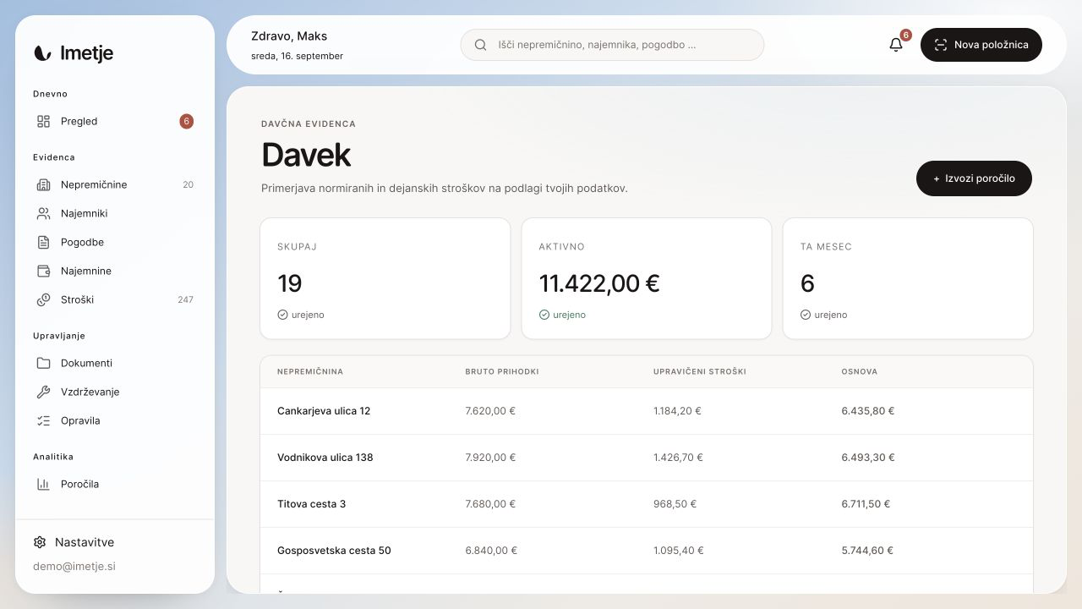
Task: Click the search magnifier icon
Action: click(x=480, y=45)
